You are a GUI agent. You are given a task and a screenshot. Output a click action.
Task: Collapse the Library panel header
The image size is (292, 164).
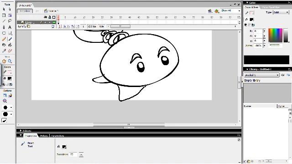click(x=247, y=69)
